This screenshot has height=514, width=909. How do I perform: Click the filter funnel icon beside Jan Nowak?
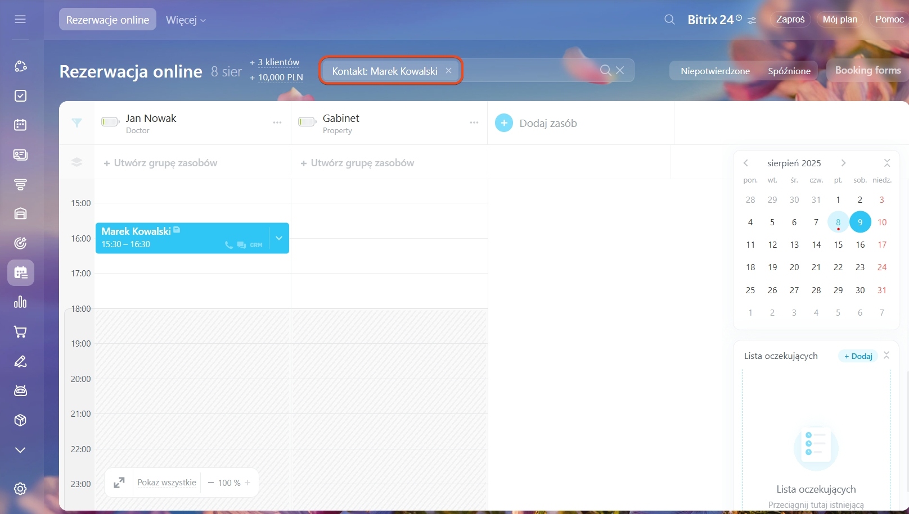click(x=77, y=122)
